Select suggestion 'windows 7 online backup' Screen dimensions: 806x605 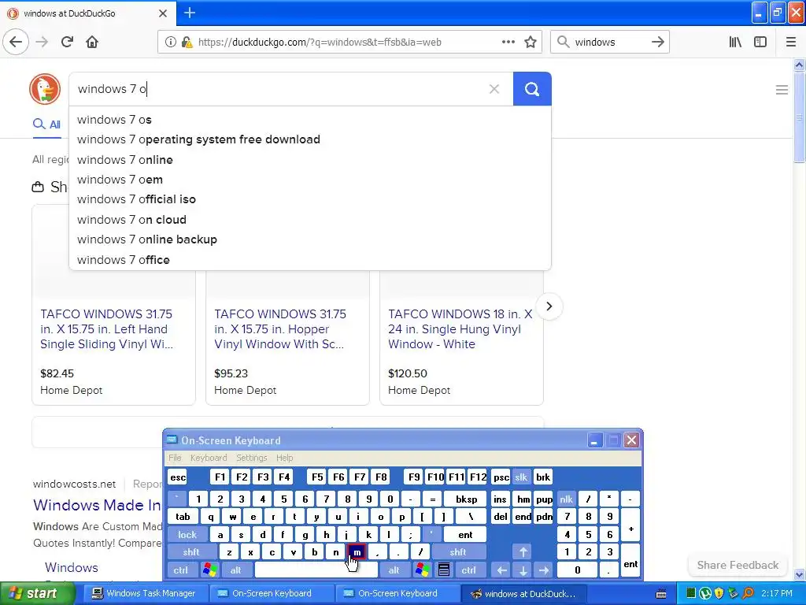point(310,239)
